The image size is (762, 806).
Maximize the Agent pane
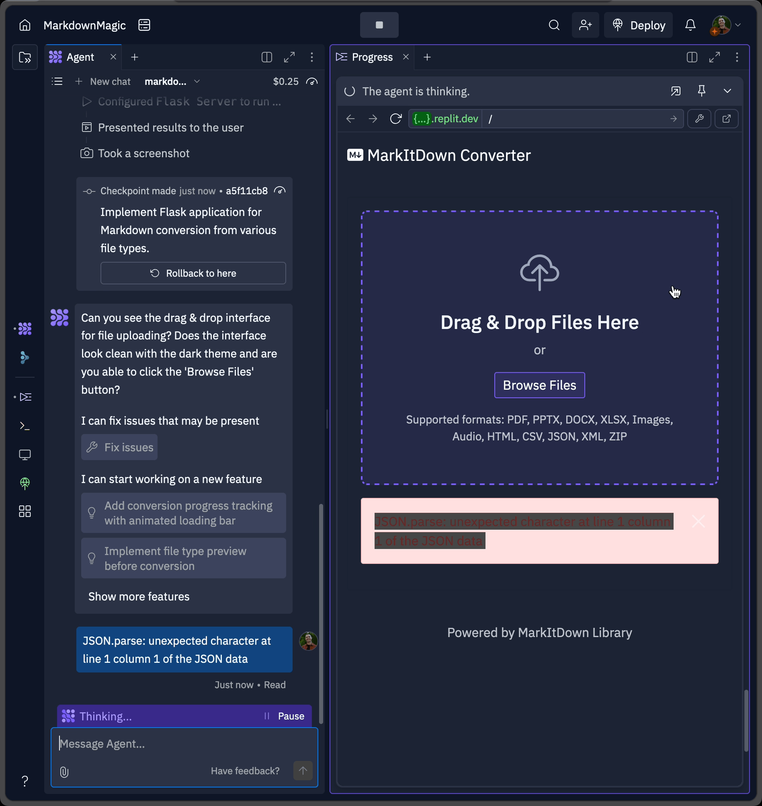[289, 57]
